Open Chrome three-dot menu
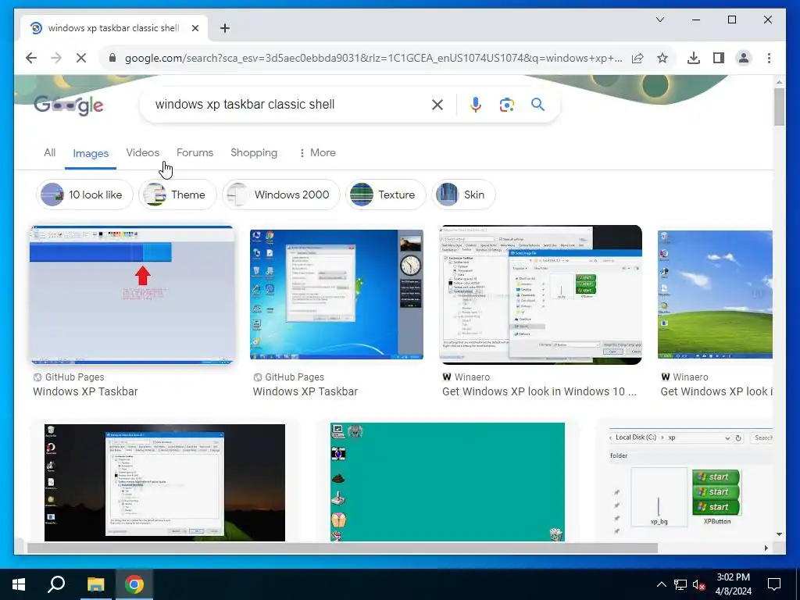Screen dimensions: 800x600 pos(769,58)
